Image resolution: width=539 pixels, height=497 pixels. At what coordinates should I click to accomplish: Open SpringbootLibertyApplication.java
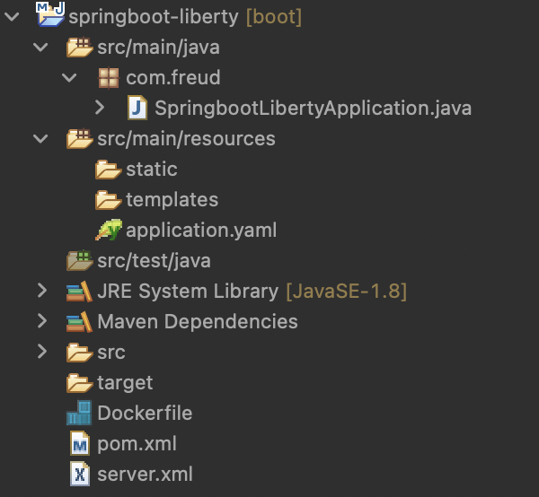click(313, 109)
